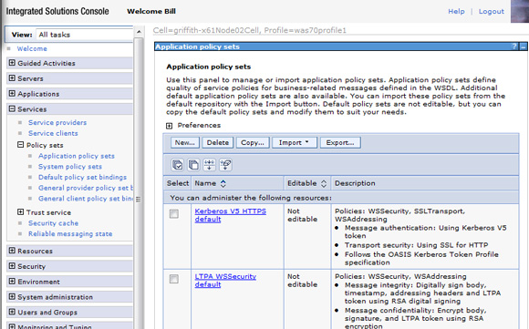
Task: Click the New... button
Action: (185, 142)
